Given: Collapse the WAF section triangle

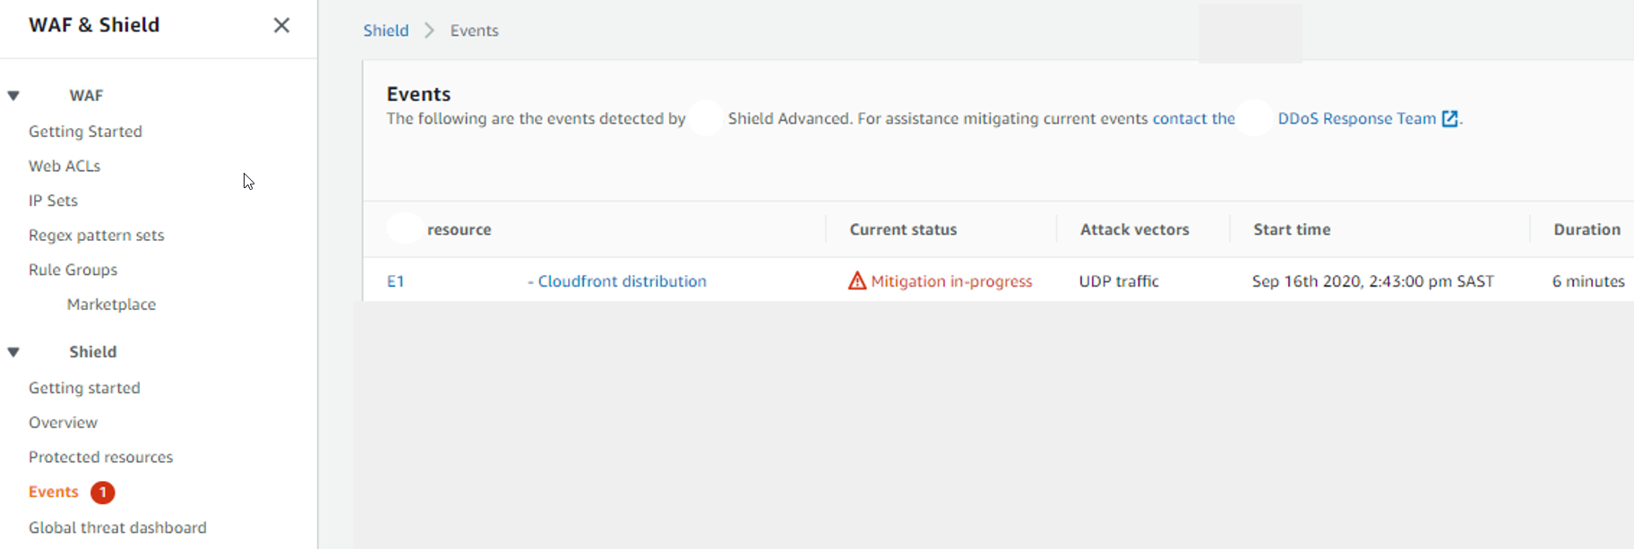Looking at the screenshot, I should coord(13,96).
